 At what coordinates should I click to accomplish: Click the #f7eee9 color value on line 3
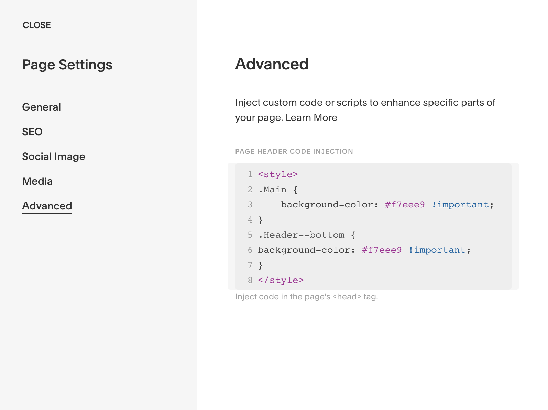point(405,205)
